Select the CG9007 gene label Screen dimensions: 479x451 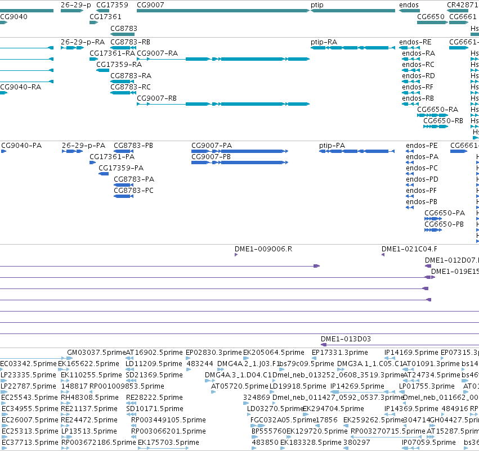(x=150, y=5)
